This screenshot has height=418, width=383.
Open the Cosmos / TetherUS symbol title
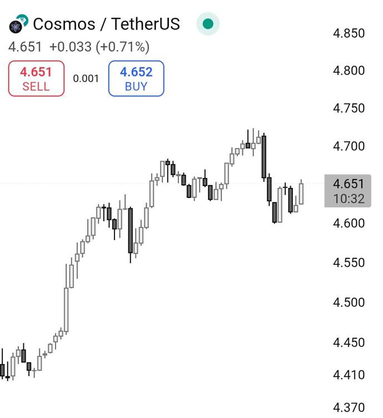pyautogui.click(x=106, y=24)
